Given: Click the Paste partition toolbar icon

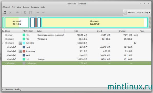Looking at the screenshot, I should coord(30,13).
